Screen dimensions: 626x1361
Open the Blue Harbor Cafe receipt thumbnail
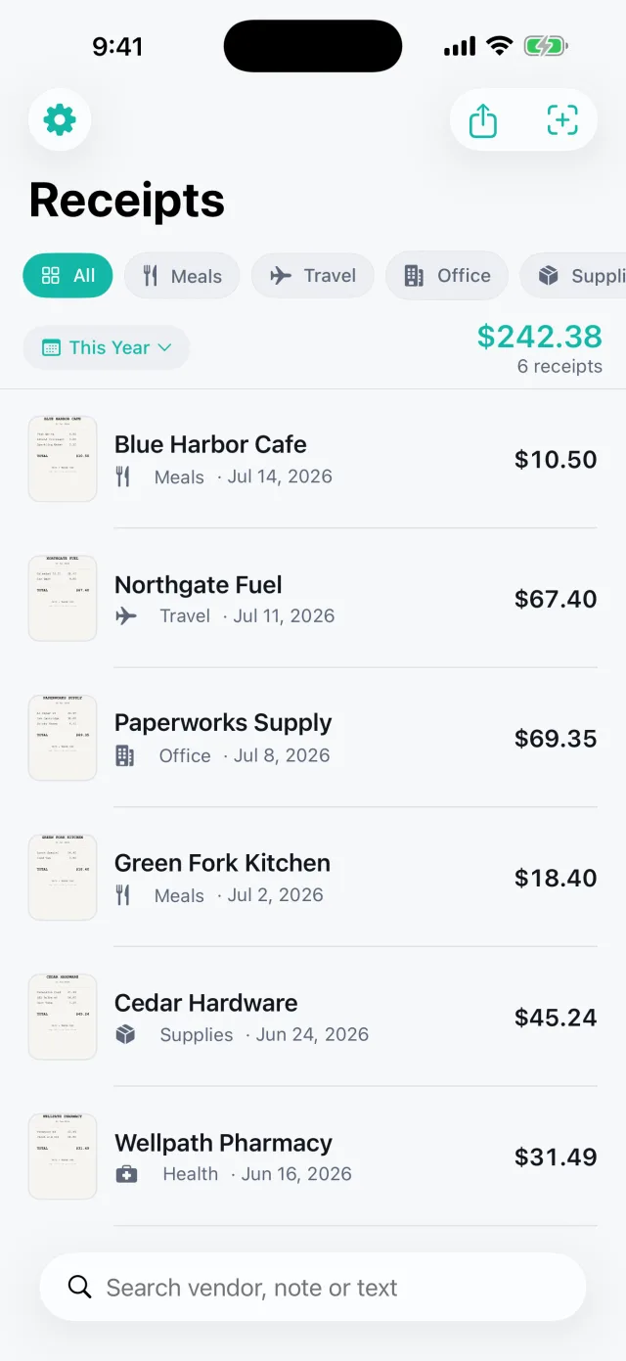(x=63, y=459)
